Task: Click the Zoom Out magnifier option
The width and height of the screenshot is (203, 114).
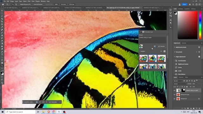Action: click(16, 4)
